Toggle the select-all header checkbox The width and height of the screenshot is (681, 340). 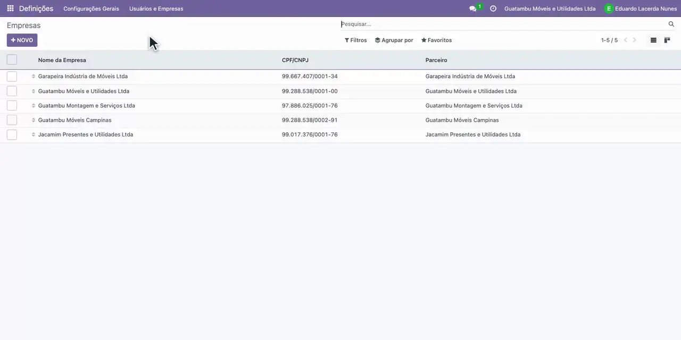pyautogui.click(x=12, y=59)
